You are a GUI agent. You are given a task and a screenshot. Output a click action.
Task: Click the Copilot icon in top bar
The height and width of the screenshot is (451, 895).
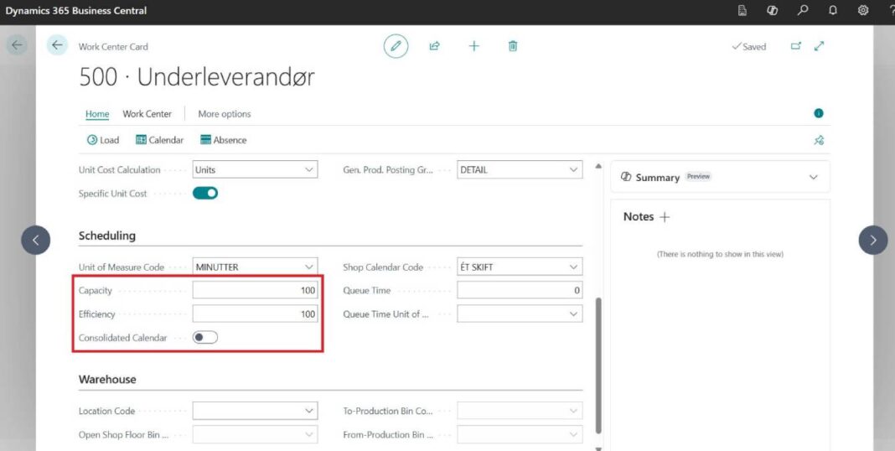click(773, 10)
